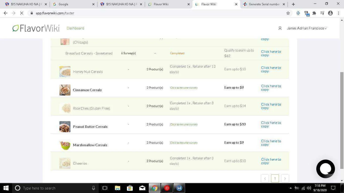Open volume control in system tray
344x193 pixels.
pyautogui.click(x=309, y=188)
